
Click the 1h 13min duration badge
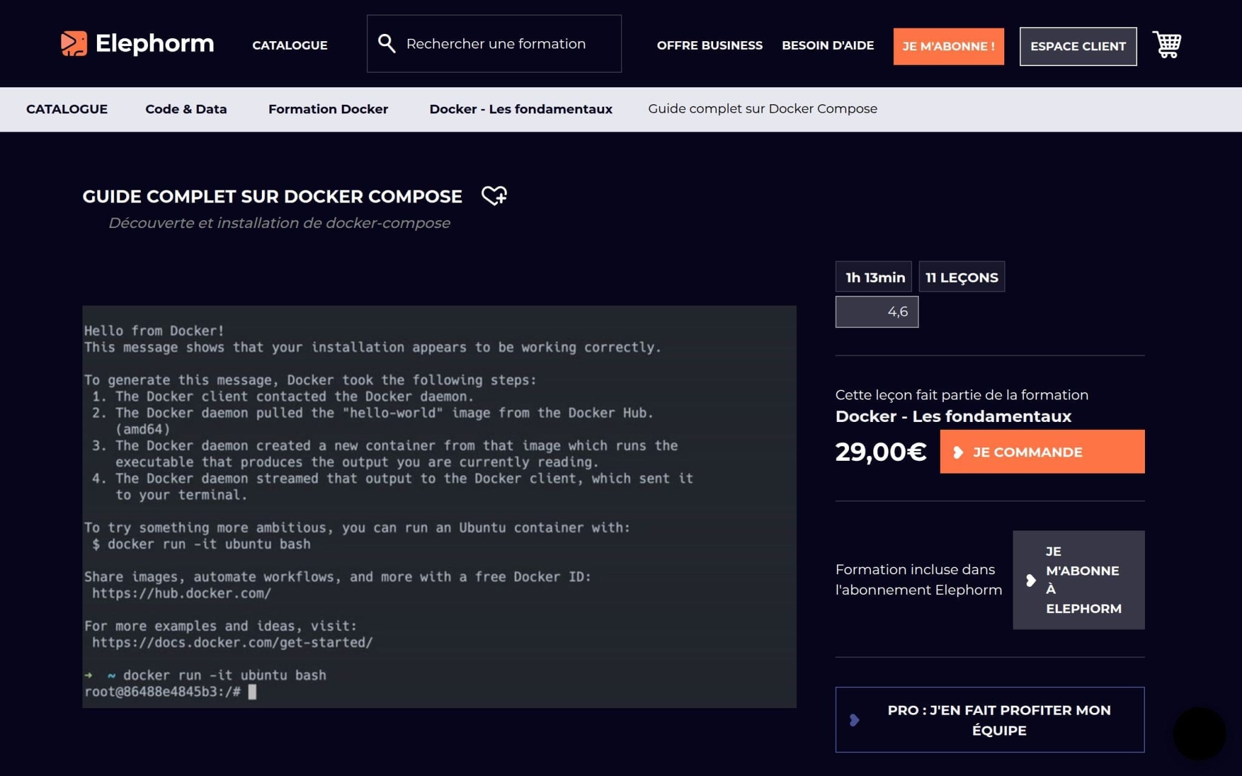pyautogui.click(x=873, y=277)
